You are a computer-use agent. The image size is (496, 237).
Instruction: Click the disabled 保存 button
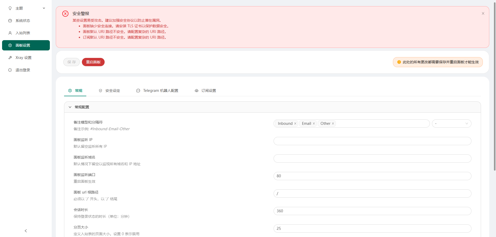click(x=72, y=62)
